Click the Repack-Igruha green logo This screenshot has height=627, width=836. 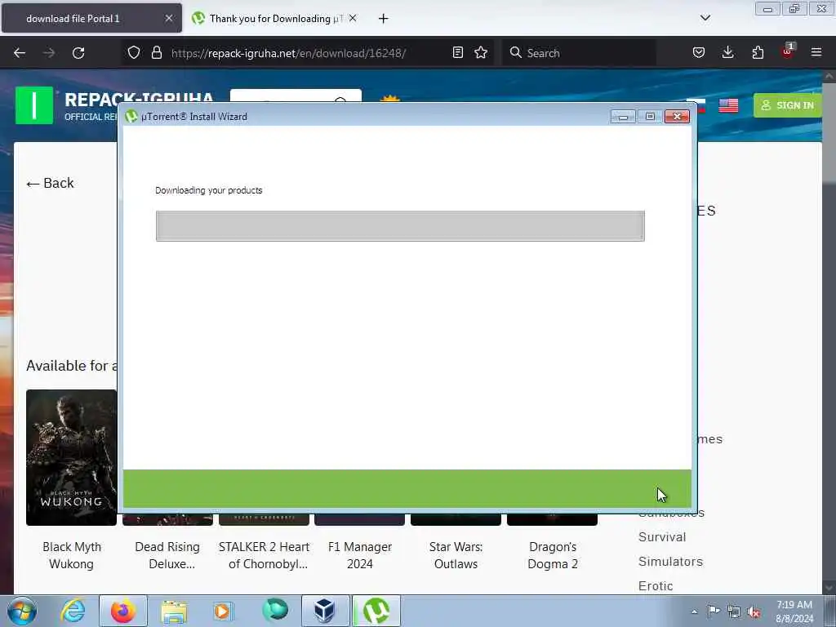[34, 105]
